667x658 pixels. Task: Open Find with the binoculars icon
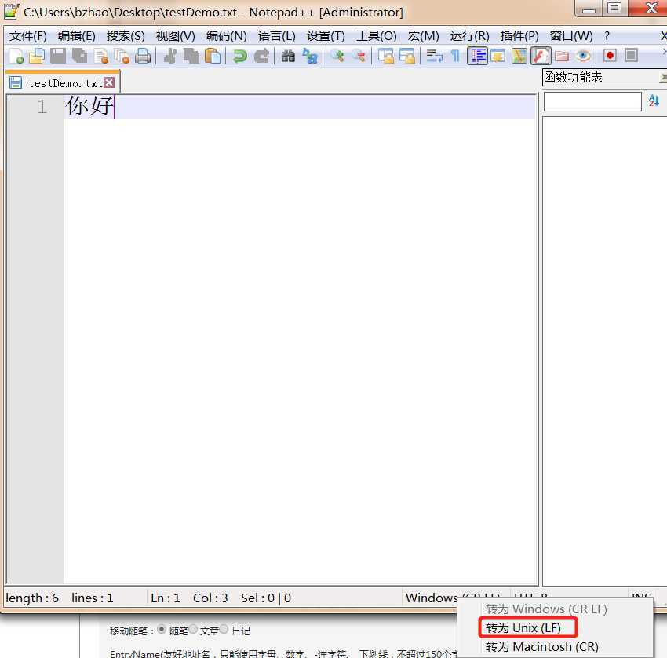tap(289, 56)
